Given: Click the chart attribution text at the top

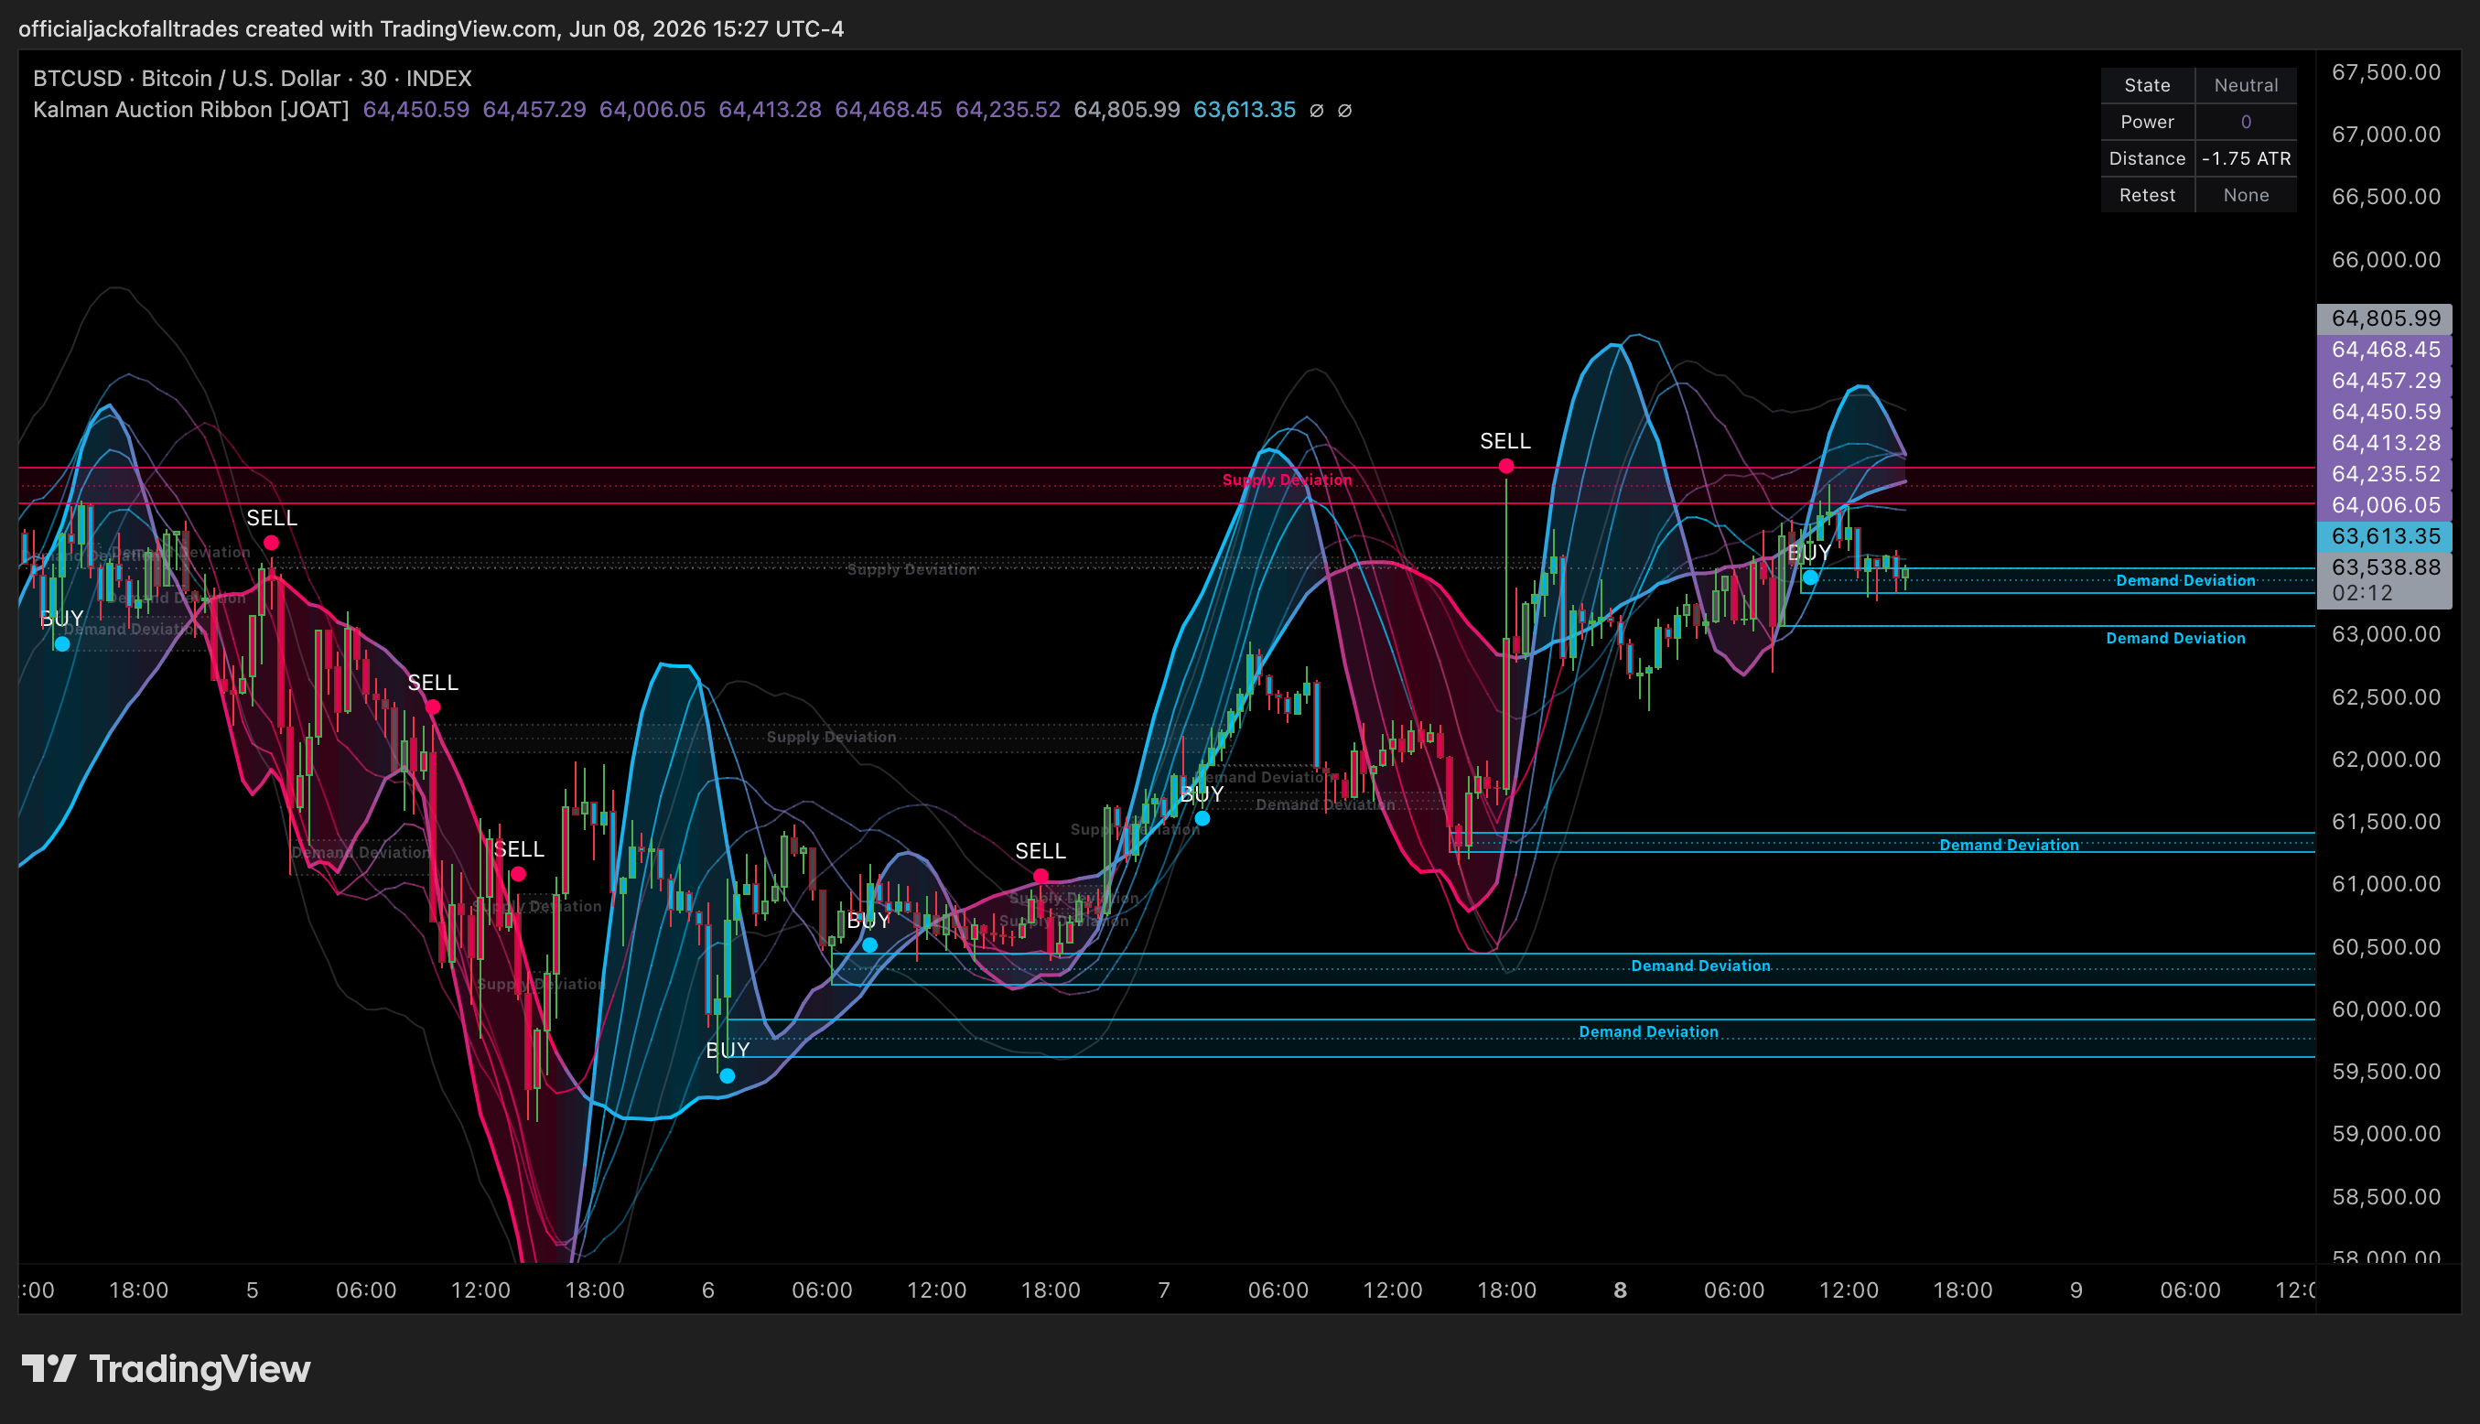Looking at the screenshot, I should (x=431, y=28).
